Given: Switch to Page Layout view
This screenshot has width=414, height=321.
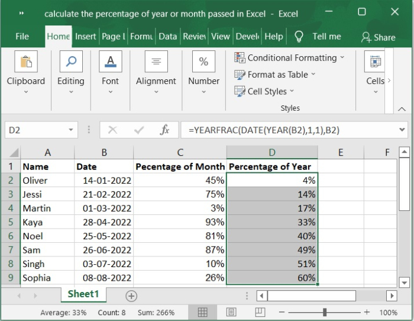Looking at the screenshot, I should point(231,312).
